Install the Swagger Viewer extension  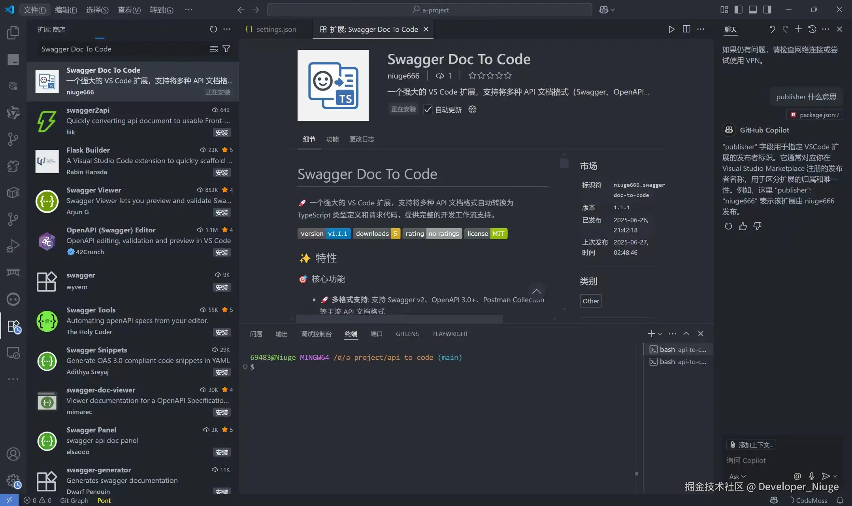point(222,213)
